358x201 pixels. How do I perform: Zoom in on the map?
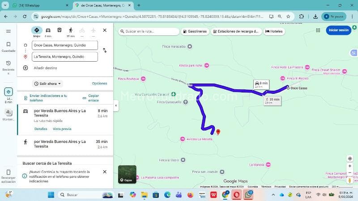tap(350, 166)
